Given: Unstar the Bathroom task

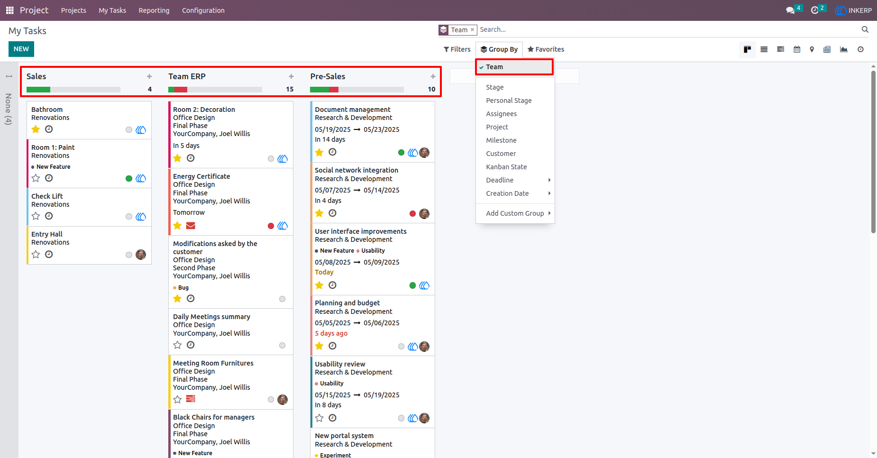Looking at the screenshot, I should click(36, 129).
